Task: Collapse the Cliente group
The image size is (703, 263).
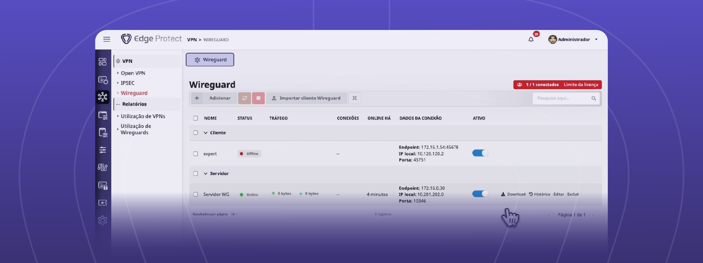Action: tap(205, 133)
